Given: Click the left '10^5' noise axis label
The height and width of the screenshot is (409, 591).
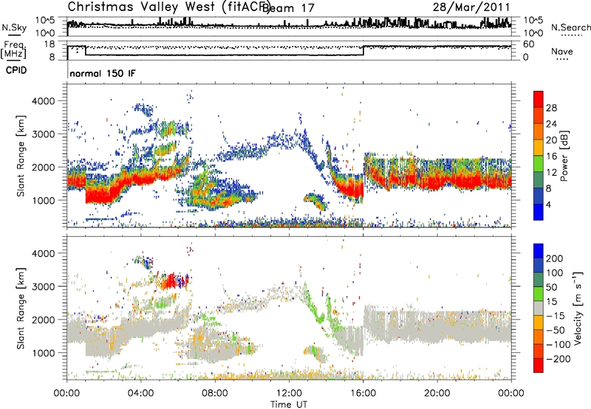Looking at the screenshot, I should click(x=45, y=21).
